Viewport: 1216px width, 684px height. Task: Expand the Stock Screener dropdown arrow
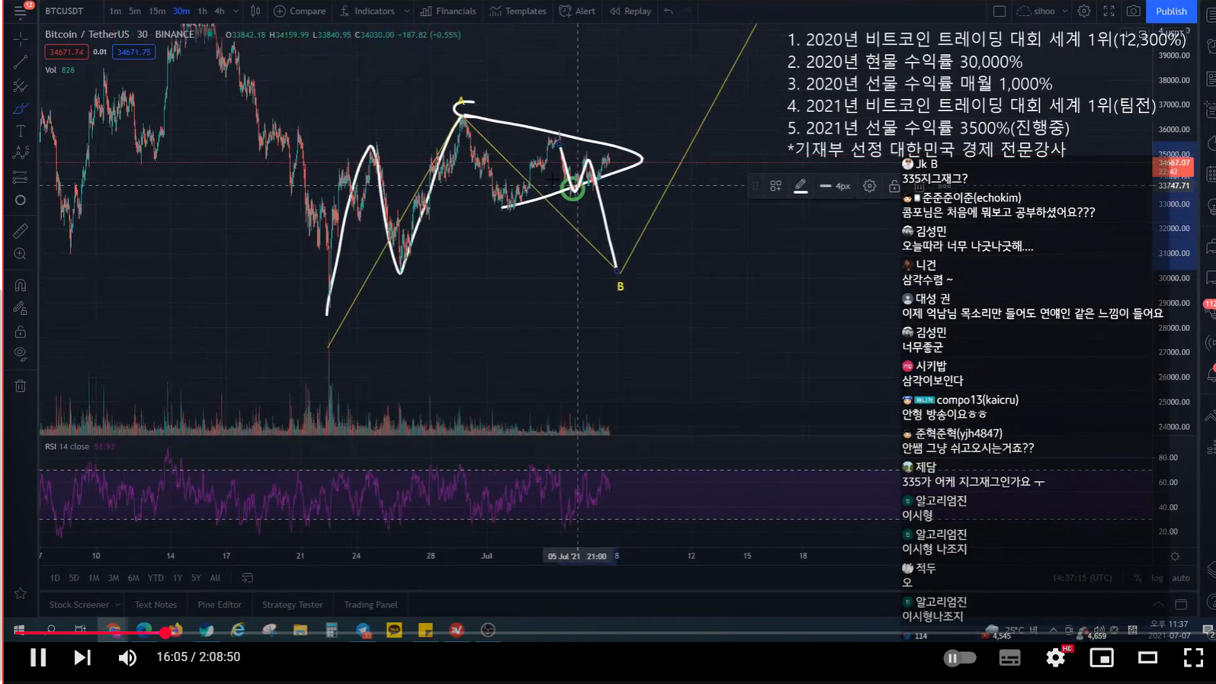point(117,605)
